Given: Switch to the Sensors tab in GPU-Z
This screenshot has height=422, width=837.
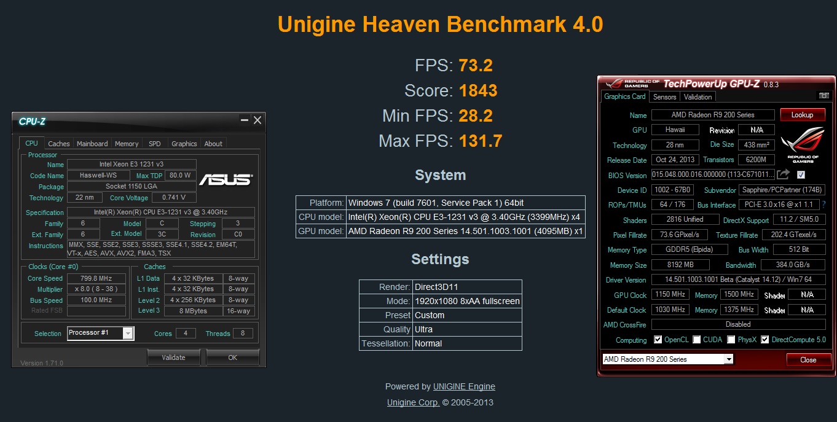Looking at the screenshot, I should [664, 97].
